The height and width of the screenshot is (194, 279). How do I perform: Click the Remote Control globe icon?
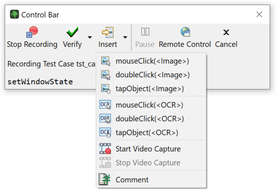click(185, 32)
